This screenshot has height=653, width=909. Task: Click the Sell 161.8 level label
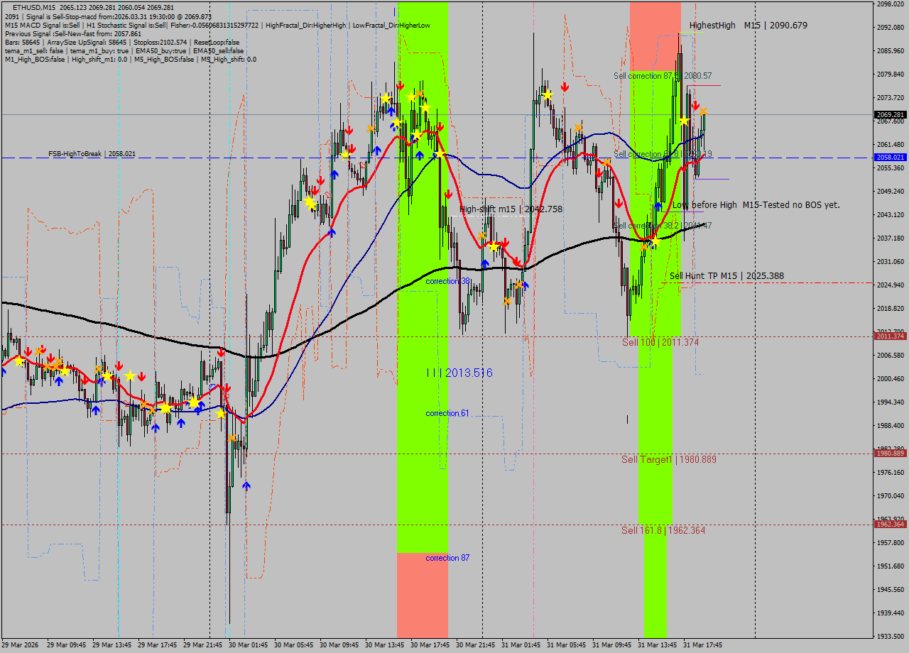click(663, 530)
